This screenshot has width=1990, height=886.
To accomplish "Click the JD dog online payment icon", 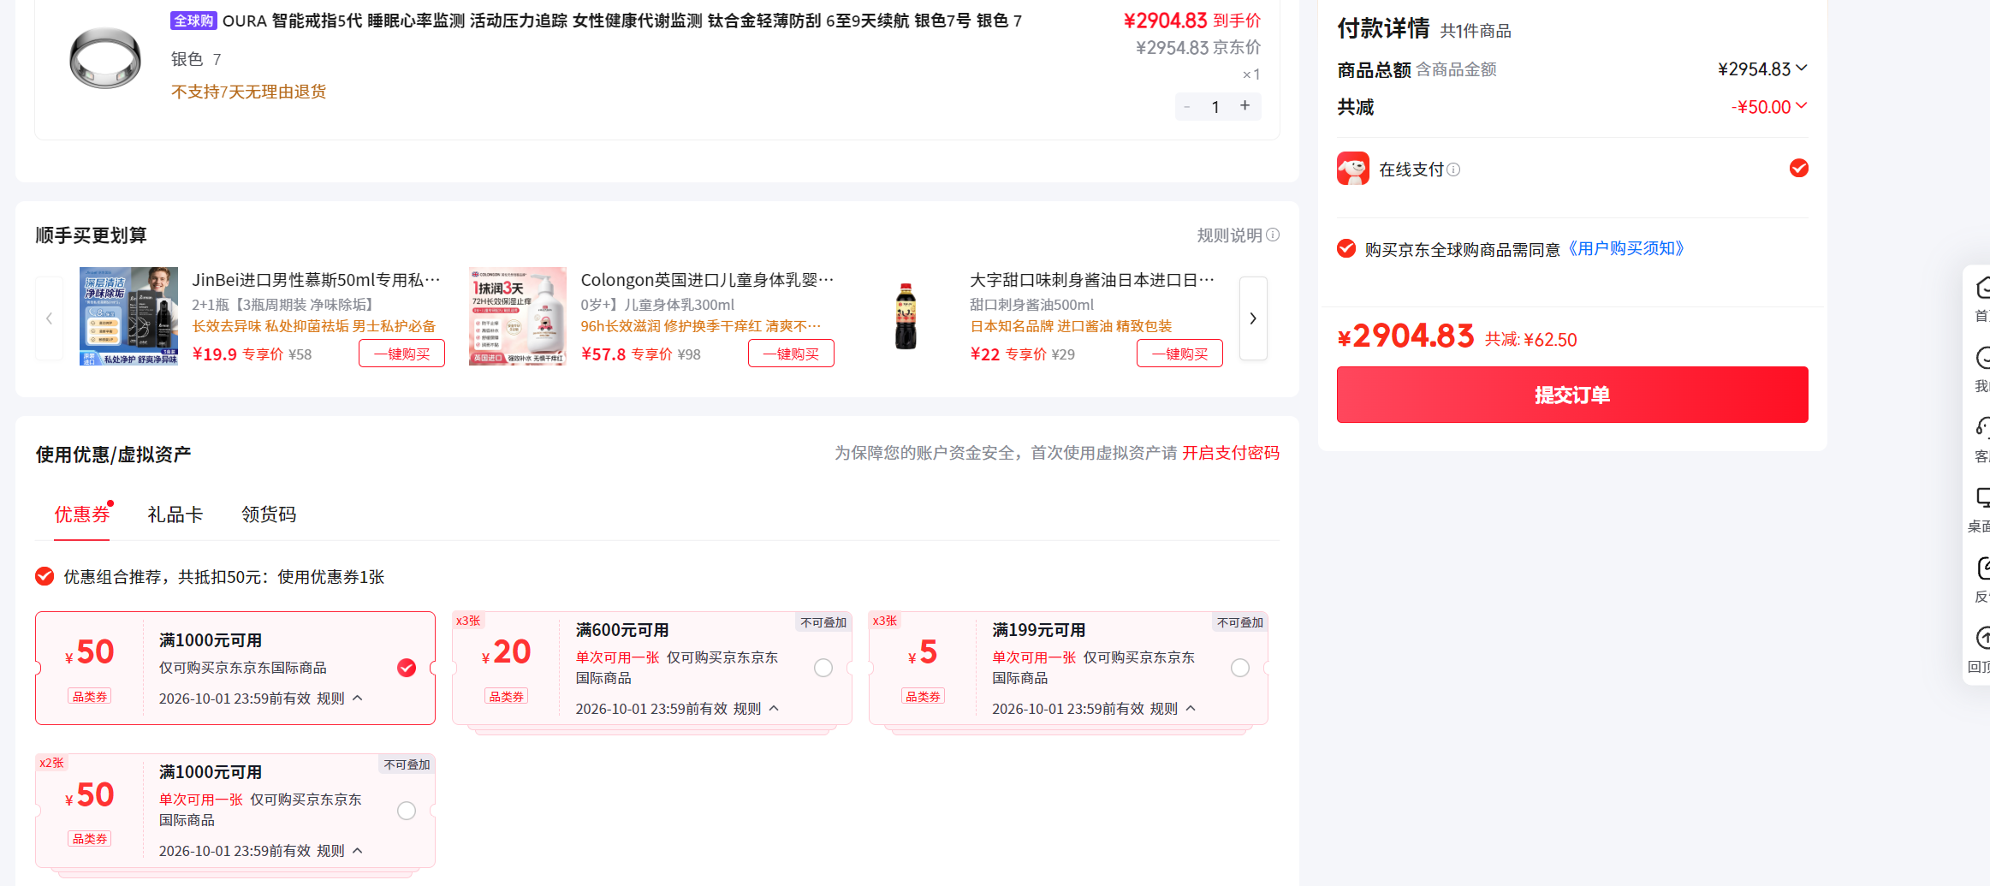I will [1353, 169].
